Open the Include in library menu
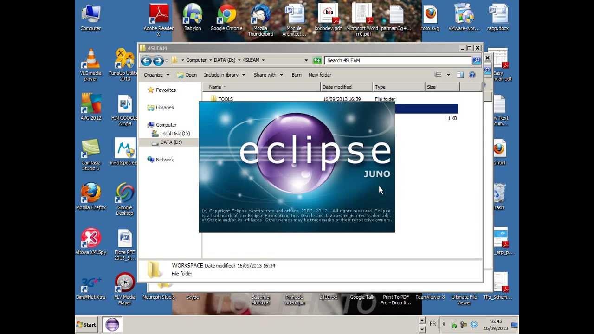The width and height of the screenshot is (594, 334). pos(224,75)
